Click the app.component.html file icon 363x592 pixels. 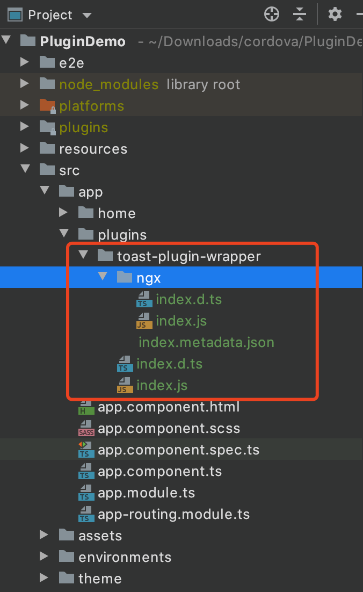85,407
